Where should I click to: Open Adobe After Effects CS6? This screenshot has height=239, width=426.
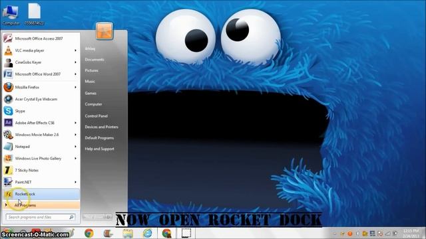(x=41, y=123)
